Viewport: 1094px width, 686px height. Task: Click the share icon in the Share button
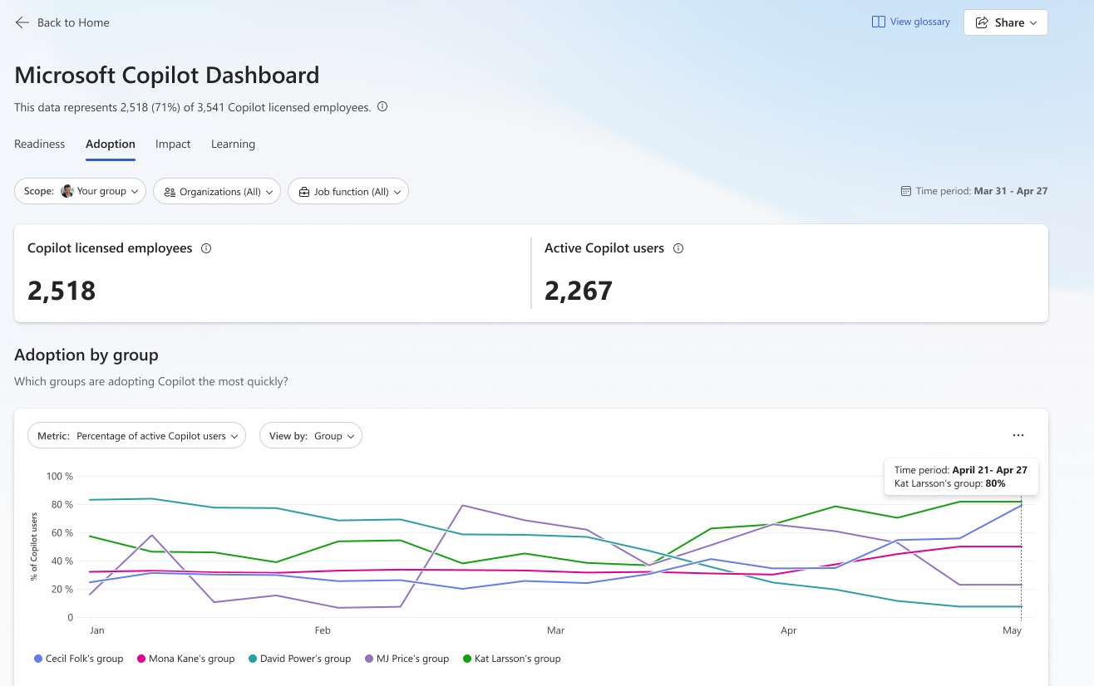pyautogui.click(x=982, y=22)
